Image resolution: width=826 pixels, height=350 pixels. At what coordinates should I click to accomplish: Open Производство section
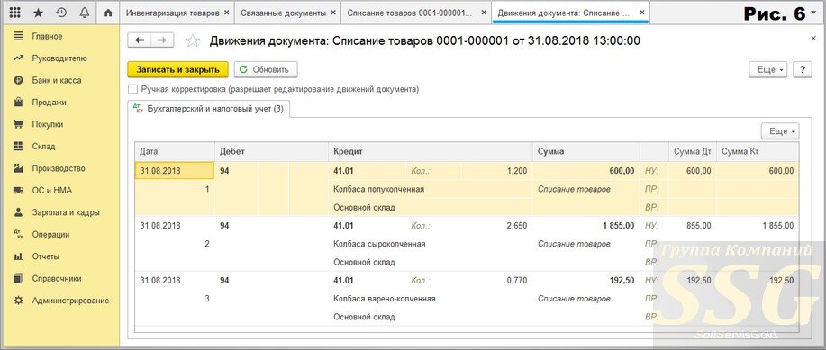tap(59, 168)
